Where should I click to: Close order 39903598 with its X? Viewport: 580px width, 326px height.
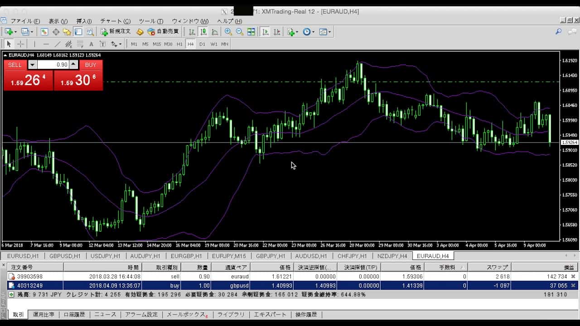tap(573, 276)
